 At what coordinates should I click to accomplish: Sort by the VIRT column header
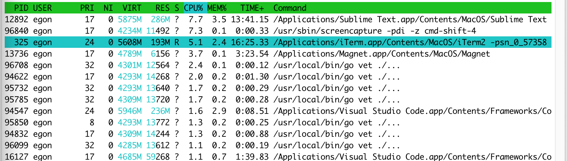tap(132, 8)
